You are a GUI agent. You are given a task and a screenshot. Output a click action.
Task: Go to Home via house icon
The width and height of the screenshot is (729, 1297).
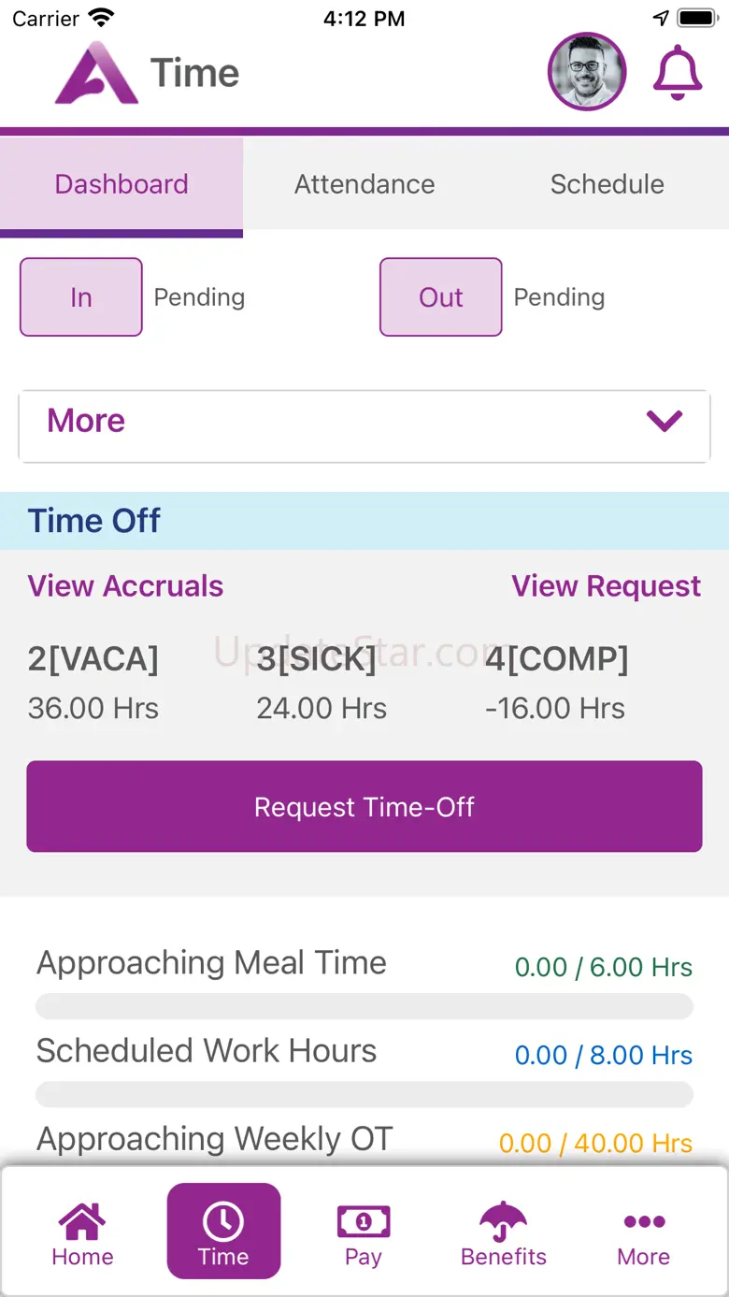tap(82, 1220)
